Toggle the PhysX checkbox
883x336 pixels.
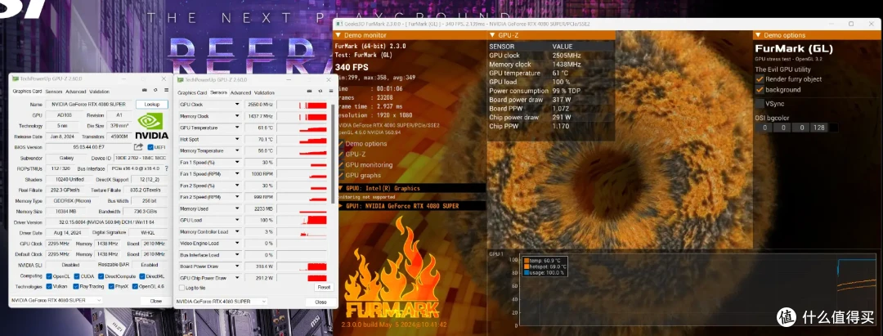coord(110,286)
